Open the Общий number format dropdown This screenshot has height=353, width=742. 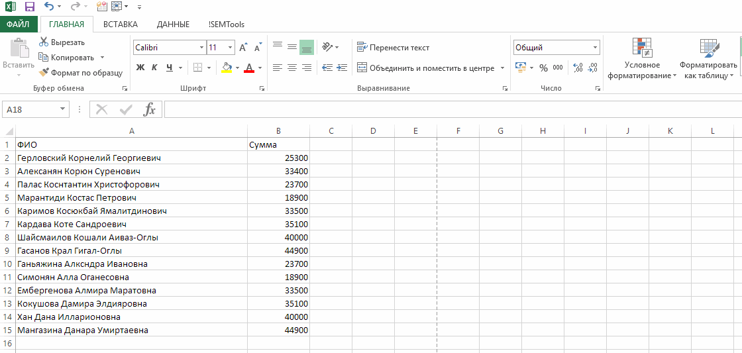pos(596,47)
